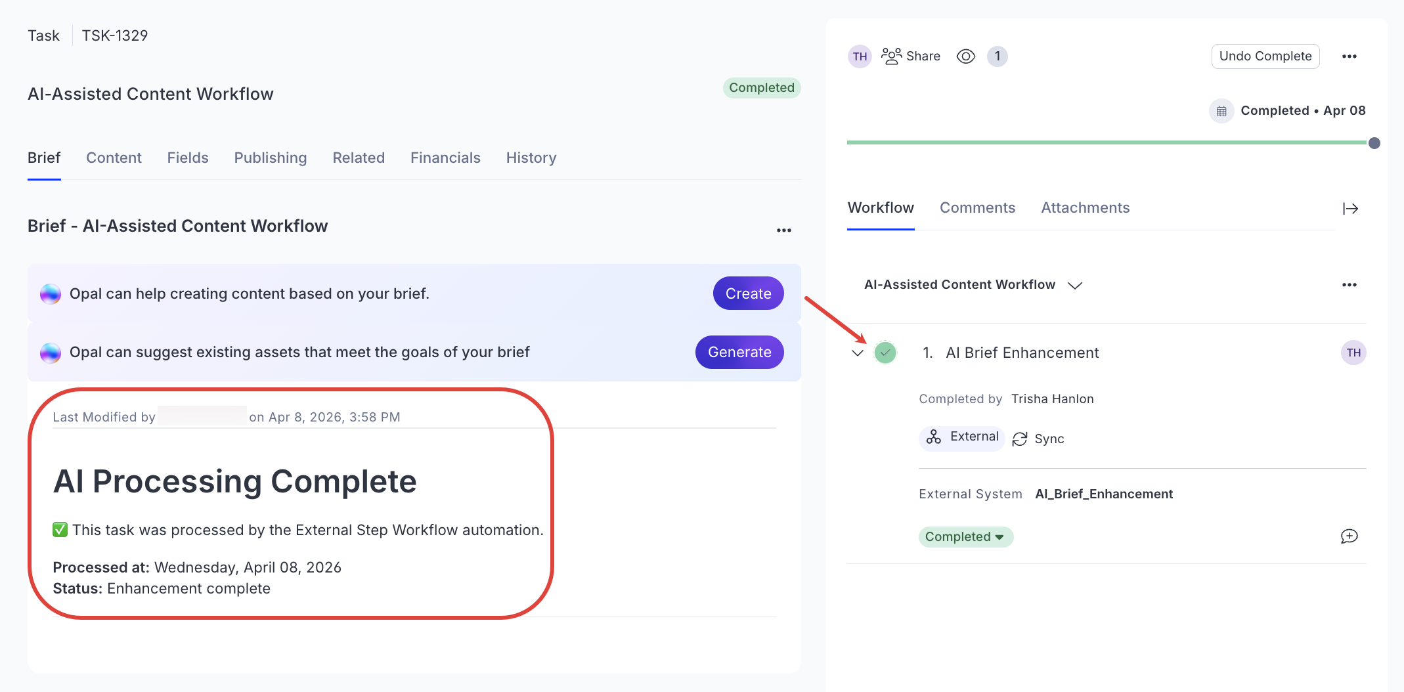This screenshot has height=692, width=1404.
Task: Click the External system icon on step 1
Action: [x=933, y=437]
